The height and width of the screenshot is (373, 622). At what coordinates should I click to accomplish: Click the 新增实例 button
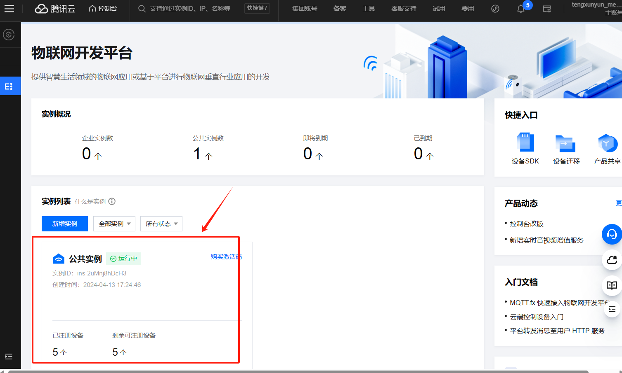[65, 224]
